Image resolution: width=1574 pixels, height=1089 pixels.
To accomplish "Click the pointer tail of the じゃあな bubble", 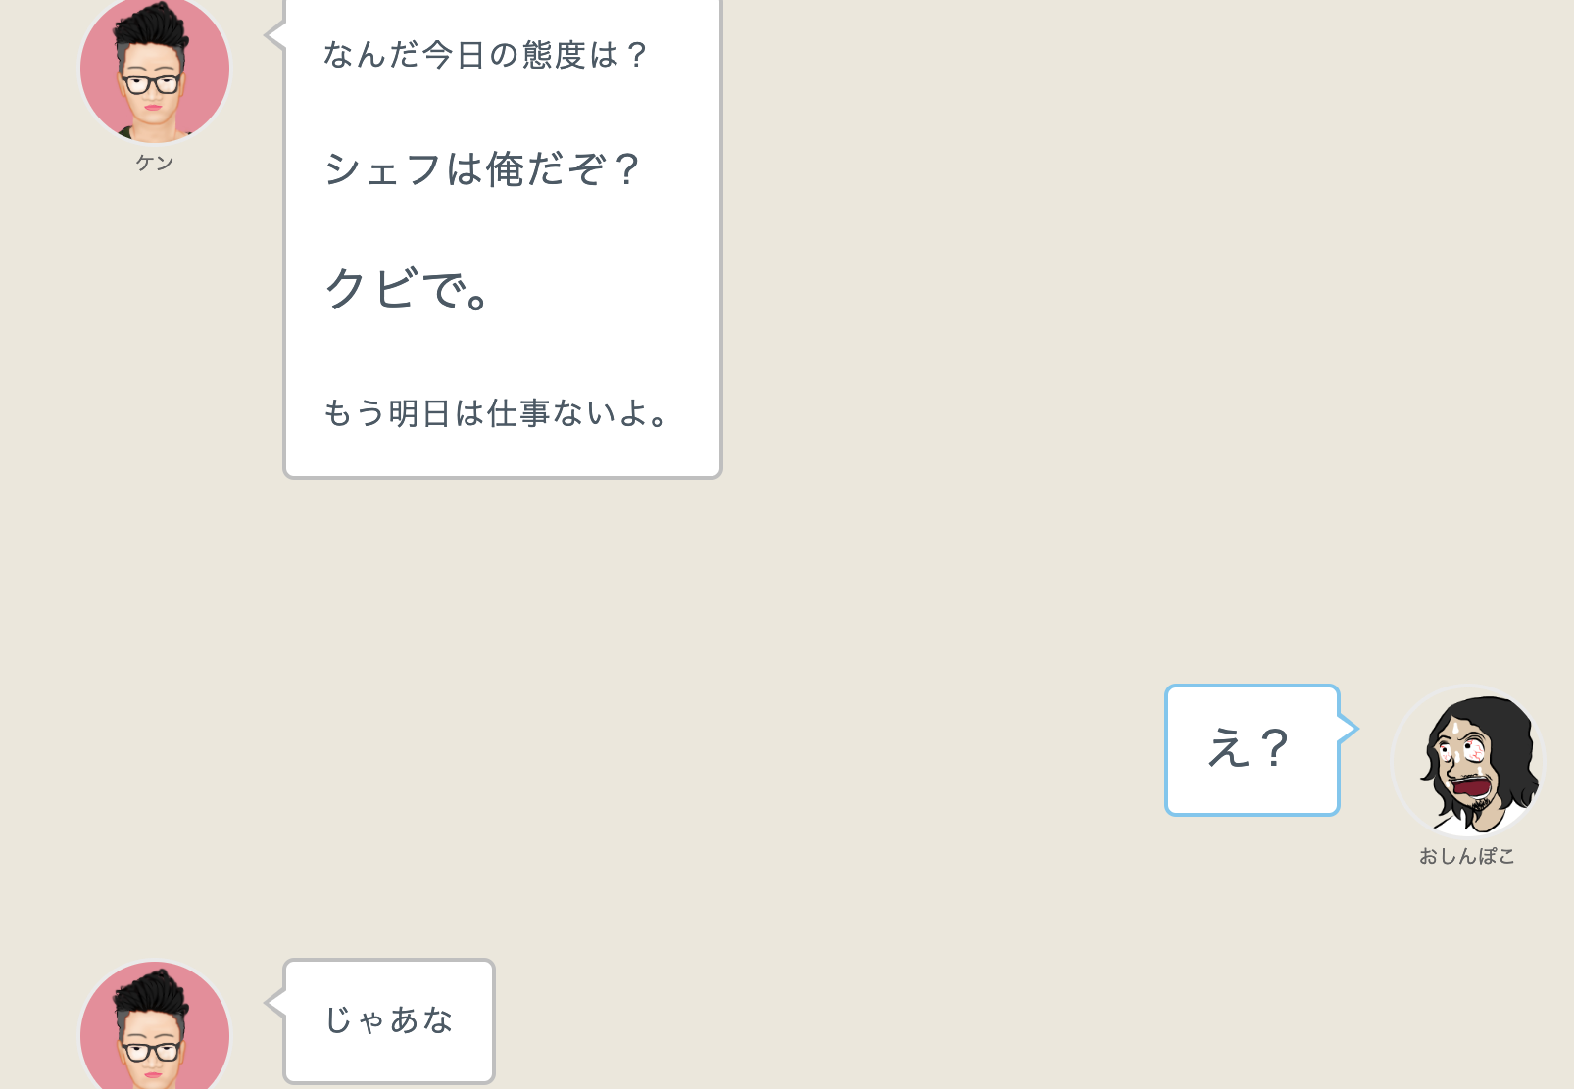I will [x=274, y=1002].
